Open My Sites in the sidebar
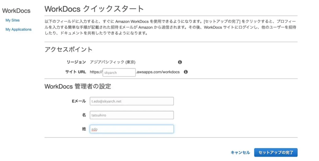319x161 pixels. tap(12, 20)
